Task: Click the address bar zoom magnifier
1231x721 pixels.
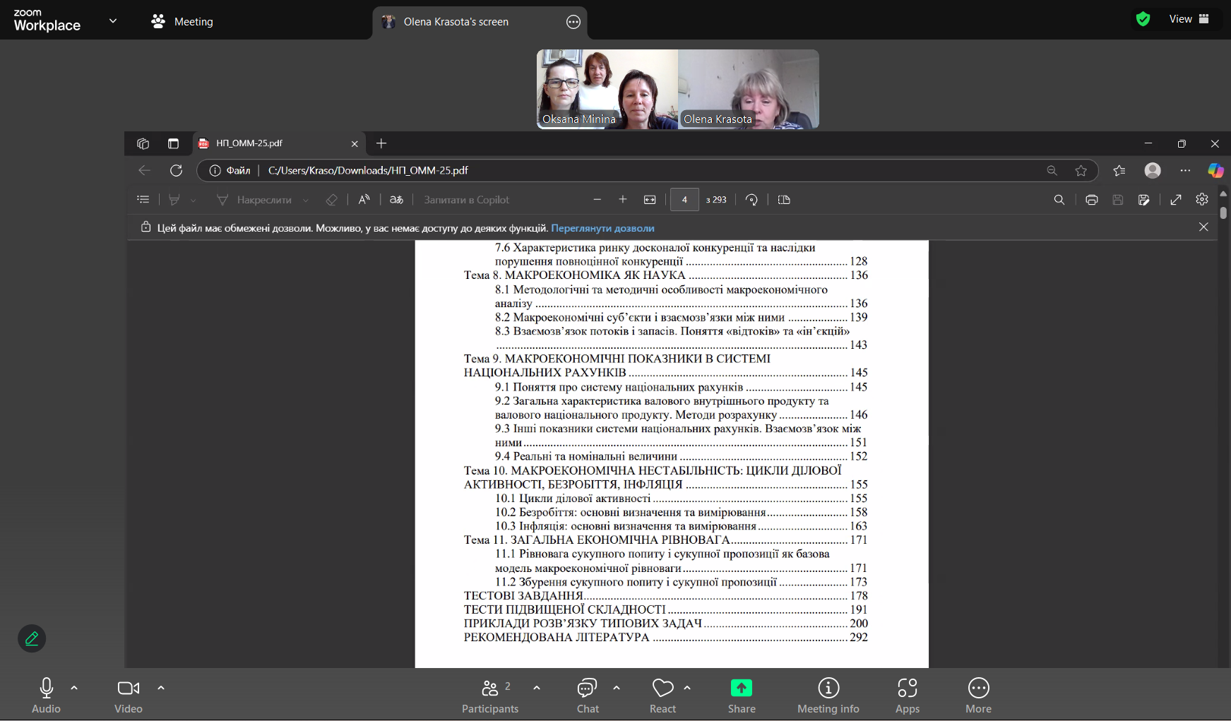Action: pos(1052,170)
